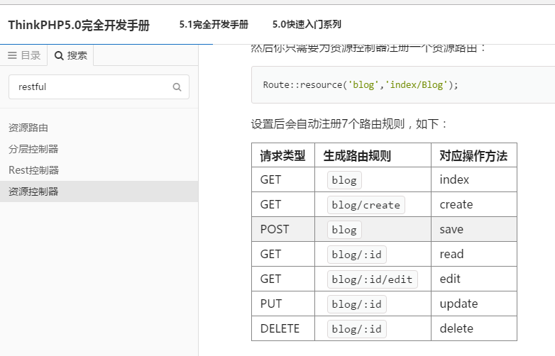The height and width of the screenshot is (356, 555).
Task: Click the magnifier icon in the search box
Action: tap(177, 87)
